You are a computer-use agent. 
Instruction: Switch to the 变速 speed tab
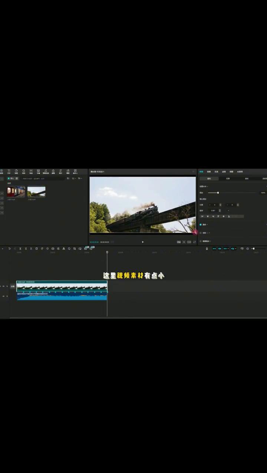[216, 172]
